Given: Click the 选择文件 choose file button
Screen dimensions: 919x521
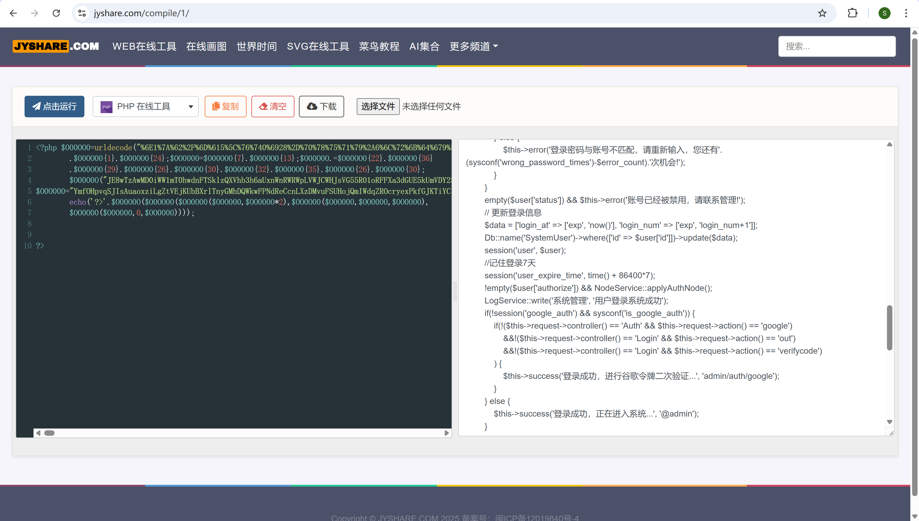Looking at the screenshot, I should (378, 106).
